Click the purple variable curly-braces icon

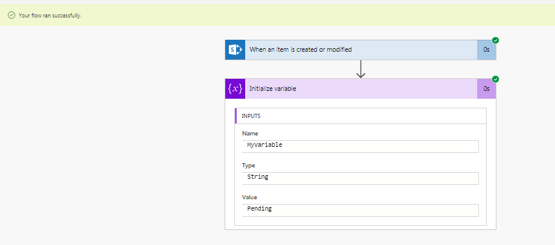click(x=235, y=88)
